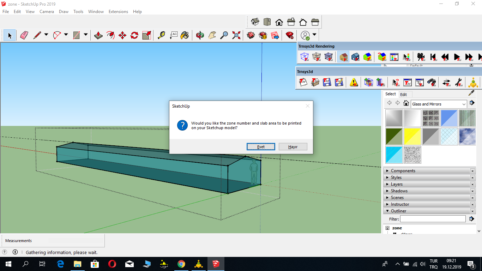Click the Evet button
The height and width of the screenshot is (271, 482).
pos(261,147)
